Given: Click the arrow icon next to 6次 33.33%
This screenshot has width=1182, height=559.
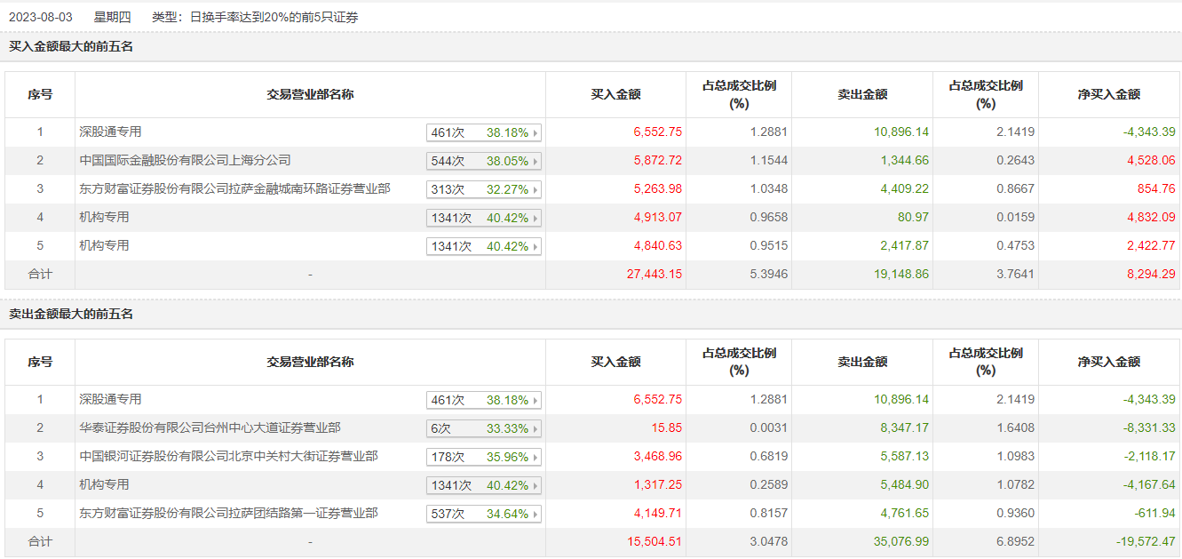Looking at the screenshot, I should coord(535,429).
